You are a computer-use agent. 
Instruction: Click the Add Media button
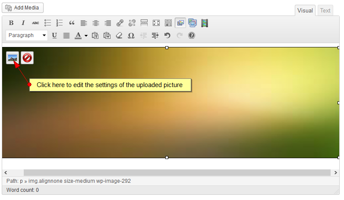pyautogui.click(x=22, y=8)
